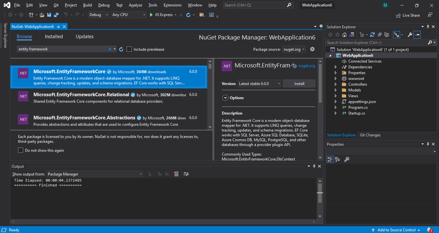Click the Save All toolbar icon

click(56, 15)
